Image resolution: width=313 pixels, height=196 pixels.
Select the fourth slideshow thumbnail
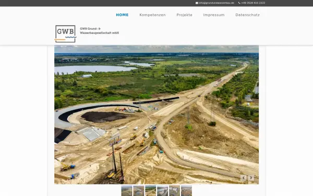[x=162, y=191]
